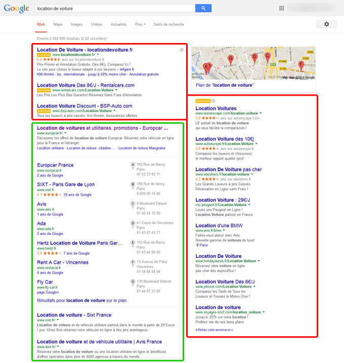Click marker D next to 41 Cours de Vincennes
The image size is (344, 363).
[133, 224]
